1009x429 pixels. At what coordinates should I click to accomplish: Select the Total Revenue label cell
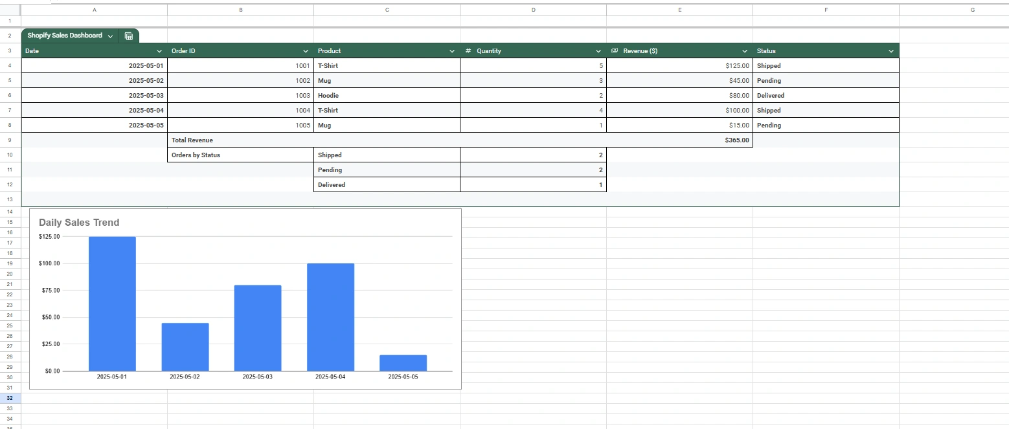pyautogui.click(x=241, y=140)
